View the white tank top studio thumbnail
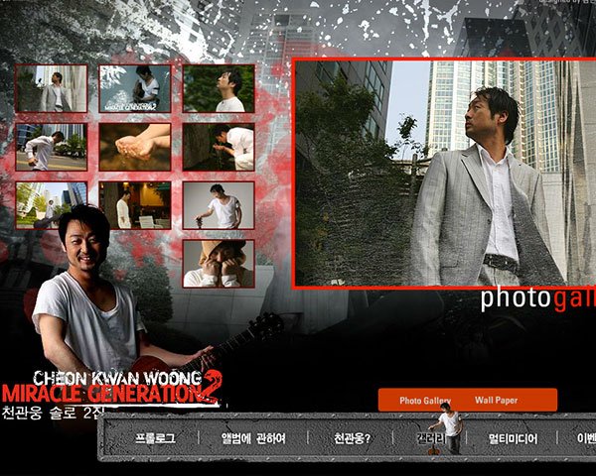Screen dimensions: 596x476 (x=219, y=205)
